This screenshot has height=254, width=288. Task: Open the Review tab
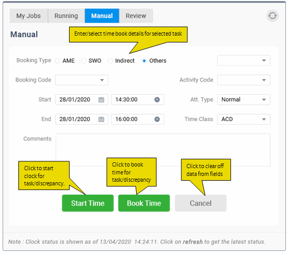pyautogui.click(x=136, y=16)
